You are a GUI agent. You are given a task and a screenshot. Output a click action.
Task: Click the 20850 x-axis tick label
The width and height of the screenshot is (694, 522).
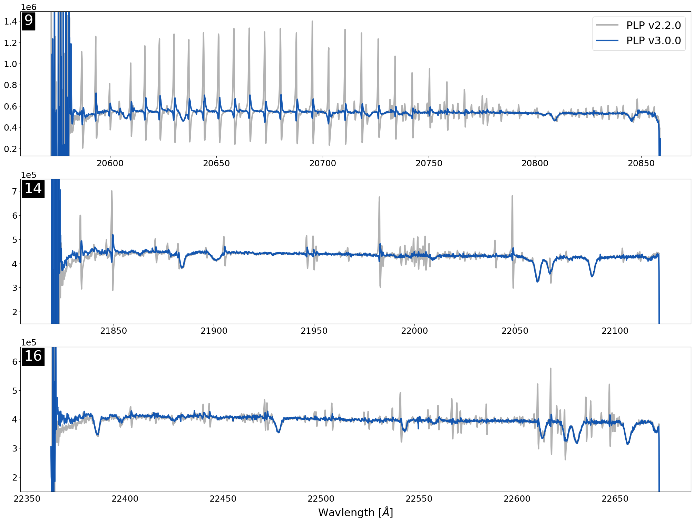pos(641,163)
